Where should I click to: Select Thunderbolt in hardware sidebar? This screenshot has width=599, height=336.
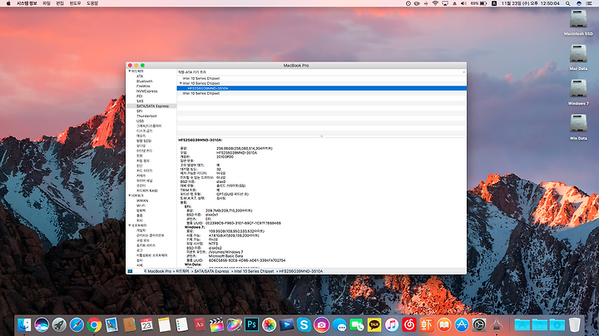coord(146,116)
